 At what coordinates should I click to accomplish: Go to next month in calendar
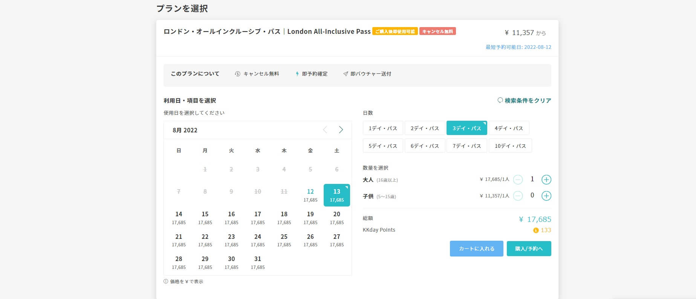[x=341, y=130]
